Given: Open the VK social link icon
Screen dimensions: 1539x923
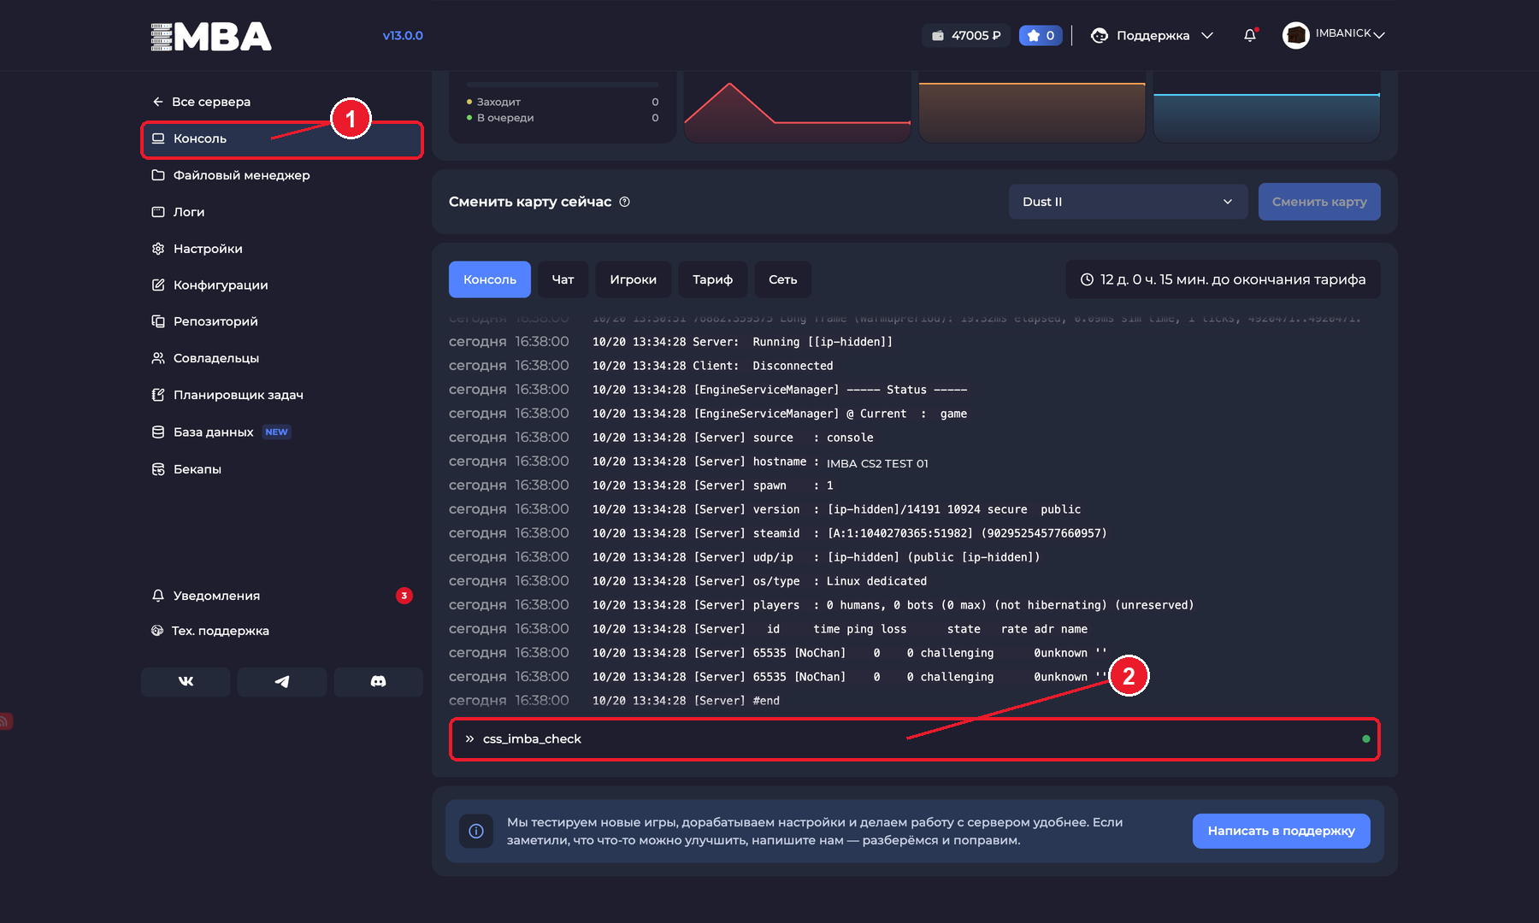Looking at the screenshot, I should (x=186, y=681).
